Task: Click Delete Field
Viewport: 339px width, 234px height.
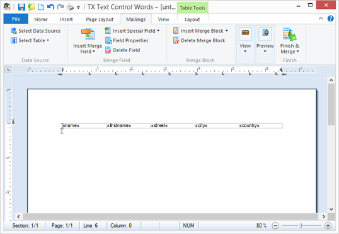Action: click(x=123, y=50)
